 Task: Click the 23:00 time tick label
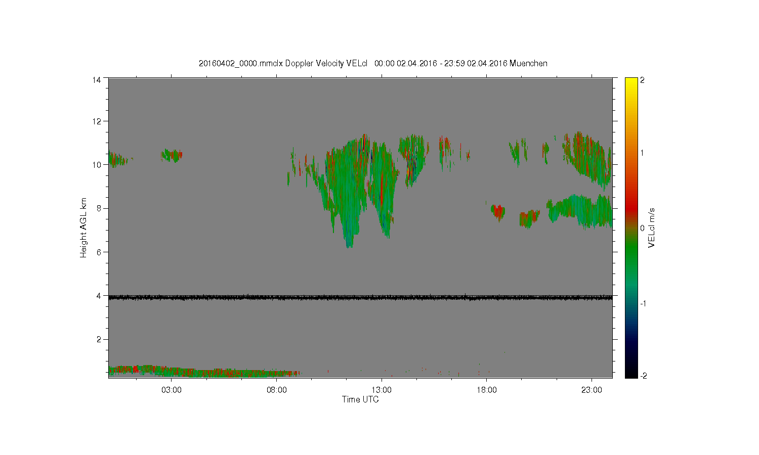592,390
